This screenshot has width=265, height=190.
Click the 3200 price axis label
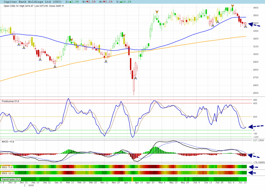(x=256, y=39)
